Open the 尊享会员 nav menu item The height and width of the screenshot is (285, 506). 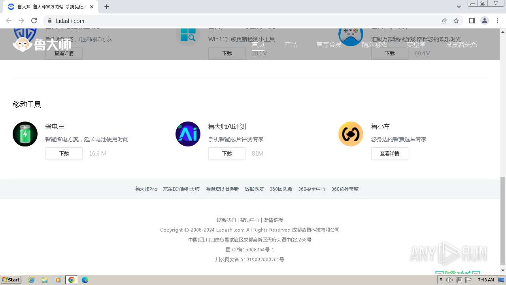329,45
